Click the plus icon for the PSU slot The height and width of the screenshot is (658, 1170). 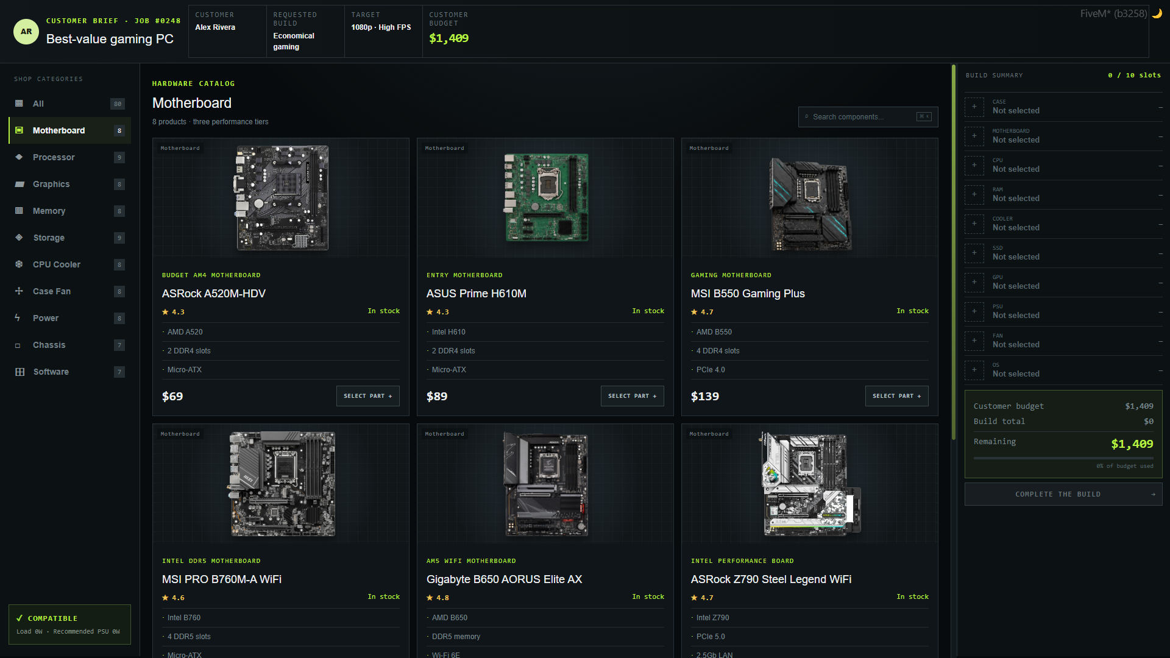coord(974,311)
